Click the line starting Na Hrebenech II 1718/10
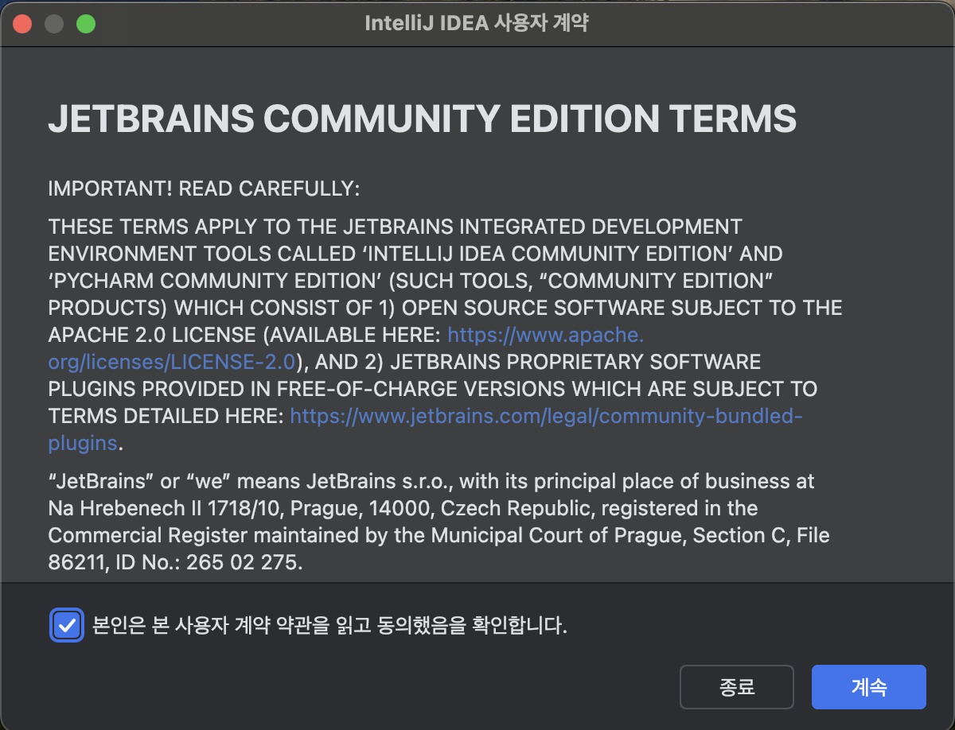Image resolution: width=955 pixels, height=730 pixels. point(403,508)
